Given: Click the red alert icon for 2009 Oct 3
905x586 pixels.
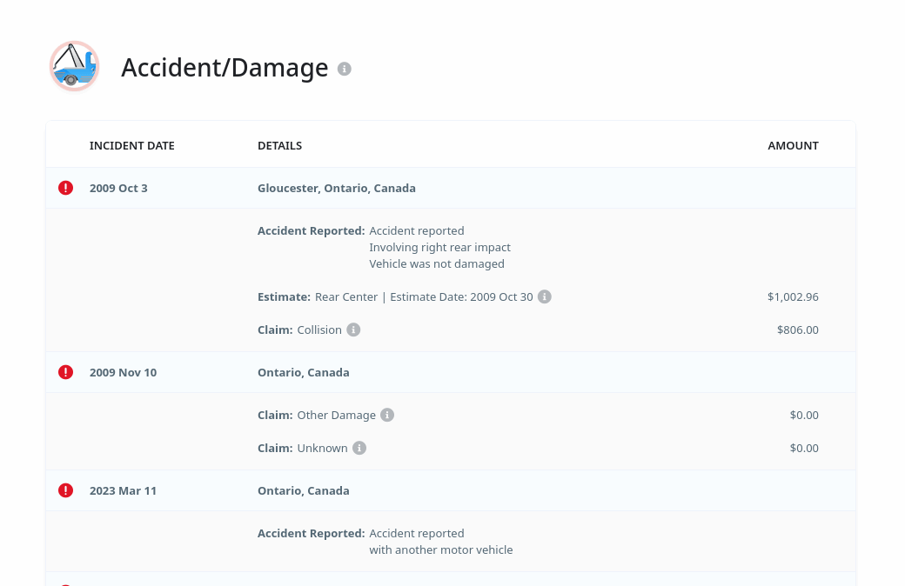Looking at the screenshot, I should pos(65,188).
